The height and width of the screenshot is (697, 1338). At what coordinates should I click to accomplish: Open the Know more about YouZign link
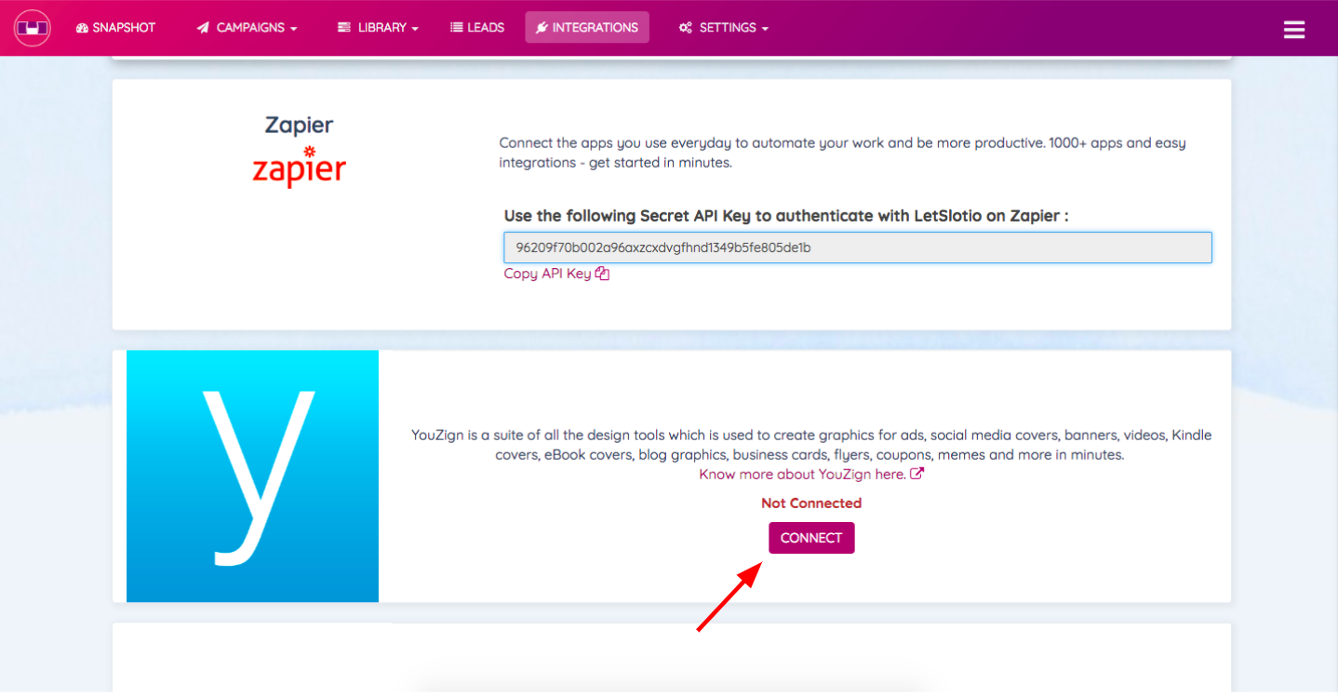point(803,474)
